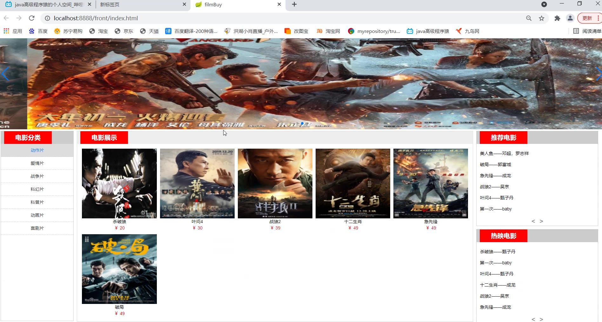Open a new tab with the plus button

point(294,4)
